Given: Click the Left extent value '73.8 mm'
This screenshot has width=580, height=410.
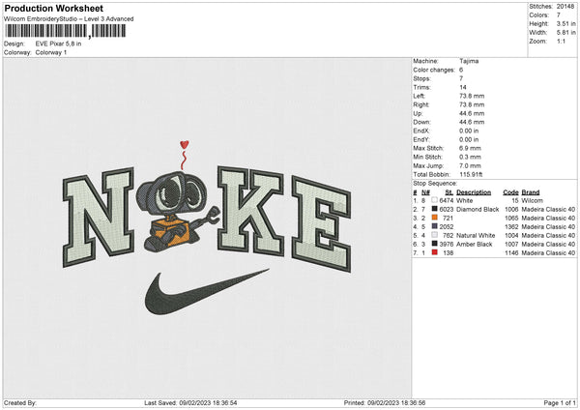Looking at the screenshot, I should (x=472, y=96).
